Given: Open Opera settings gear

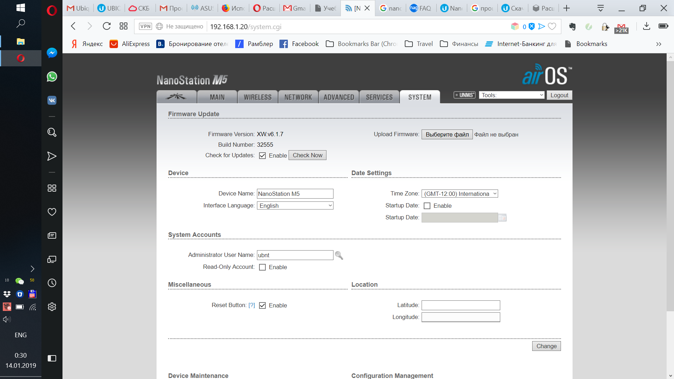Looking at the screenshot, I should pos(52,307).
